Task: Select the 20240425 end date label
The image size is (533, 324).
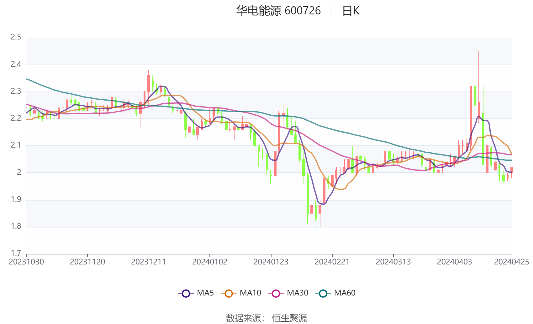Action: coord(512,262)
